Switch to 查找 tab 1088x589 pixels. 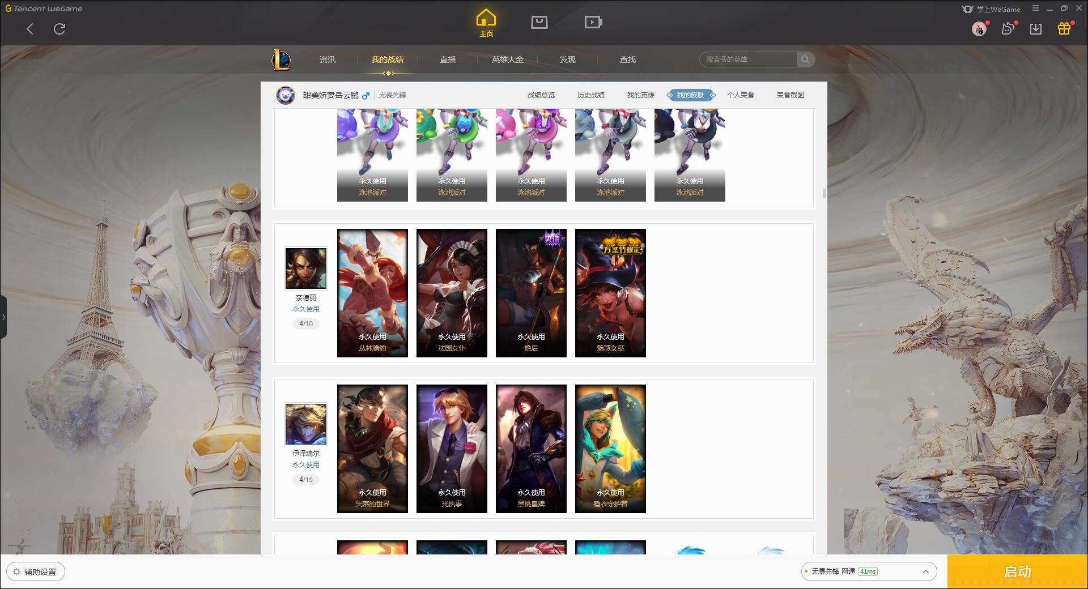tap(628, 59)
